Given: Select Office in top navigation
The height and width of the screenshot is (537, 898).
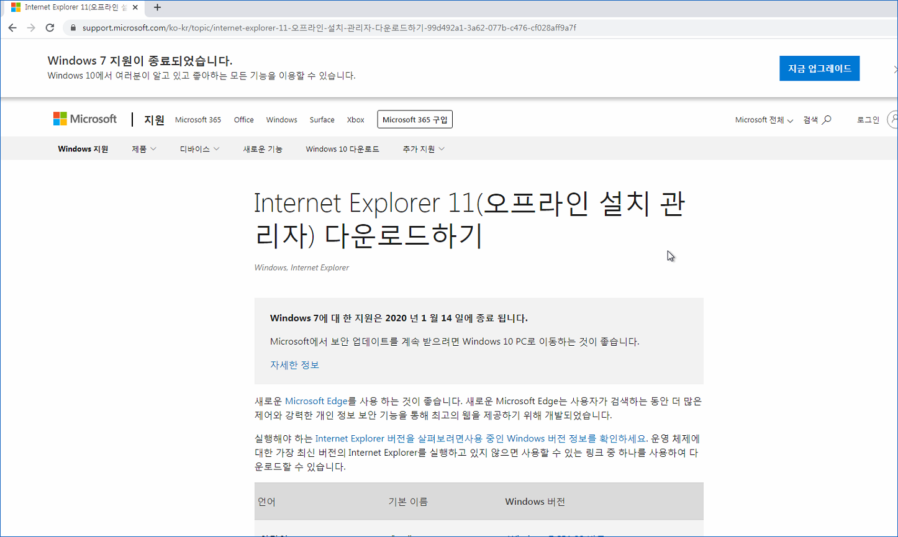Looking at the screenshot, I should pyautogui.click(x=243, y=120).
